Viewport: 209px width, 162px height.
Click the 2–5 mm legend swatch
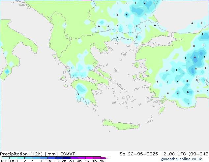click(28, 158)
